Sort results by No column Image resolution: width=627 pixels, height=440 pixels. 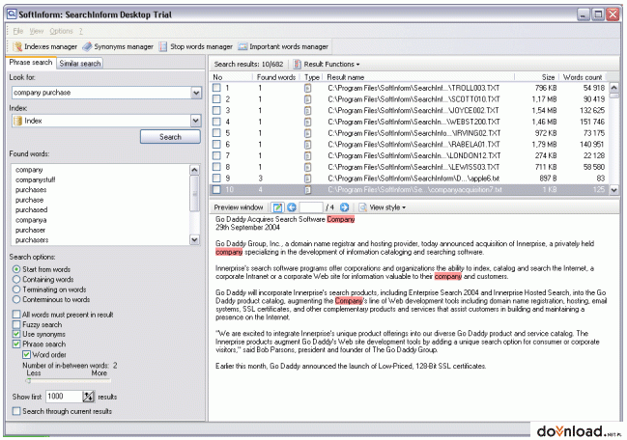click(231, 77)
